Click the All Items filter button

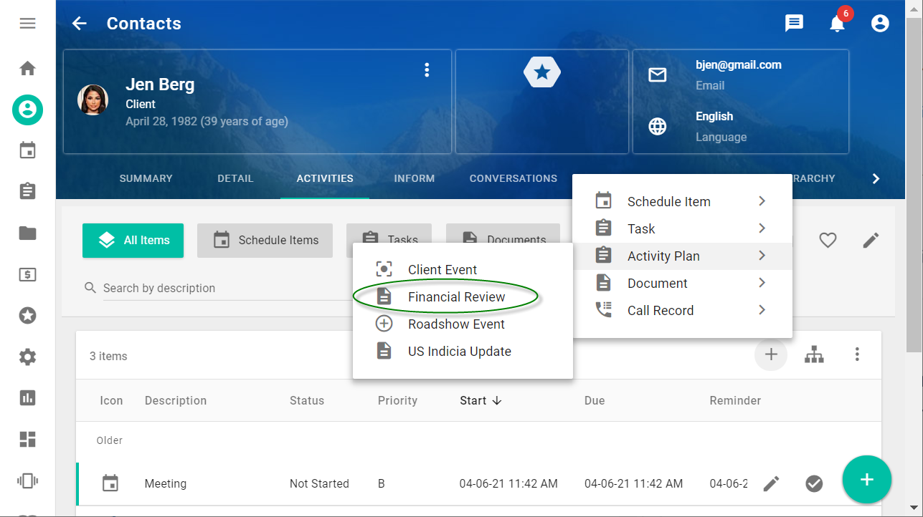pos(133,241)
